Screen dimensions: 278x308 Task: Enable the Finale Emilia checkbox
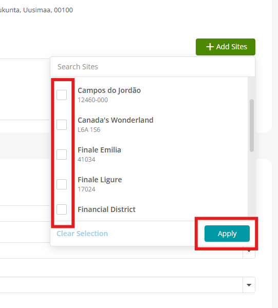click(62, 155)
